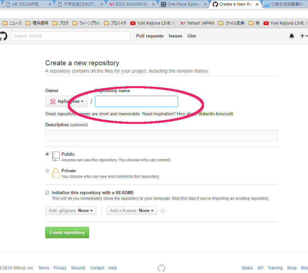This screenshot has height=273, width=308.
Task: Close the EIZO EV2455-BK tab
Action: pyautogui.click(x=154, y=4)
